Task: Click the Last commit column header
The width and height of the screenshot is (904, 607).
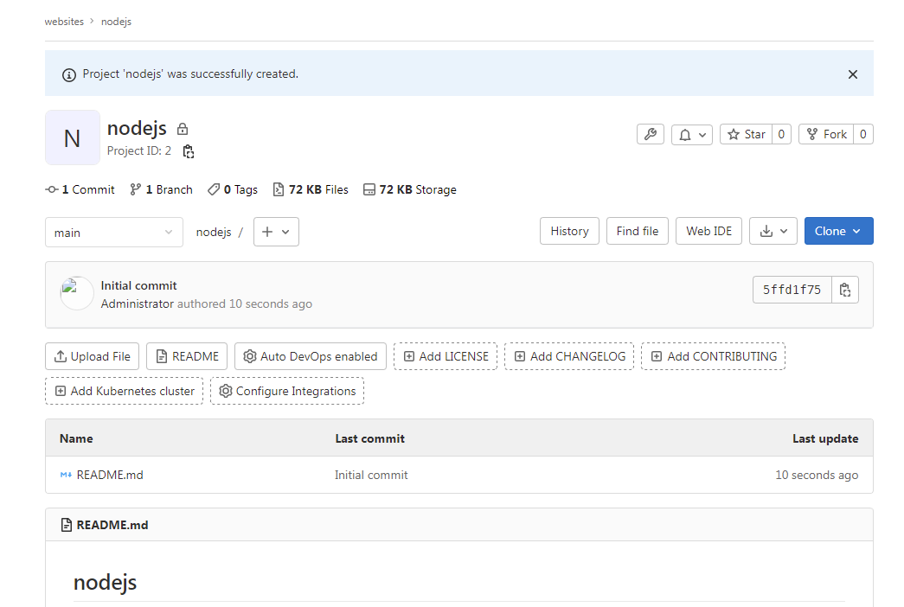Action: (370, 438)
